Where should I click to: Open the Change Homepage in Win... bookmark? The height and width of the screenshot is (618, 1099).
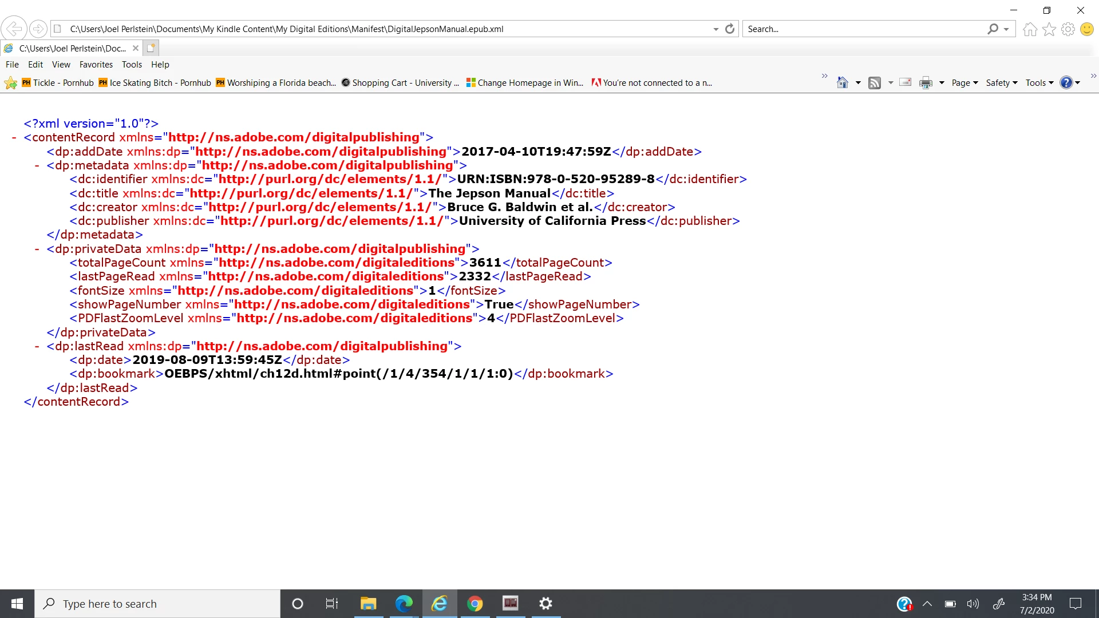(x=525, y=83)
